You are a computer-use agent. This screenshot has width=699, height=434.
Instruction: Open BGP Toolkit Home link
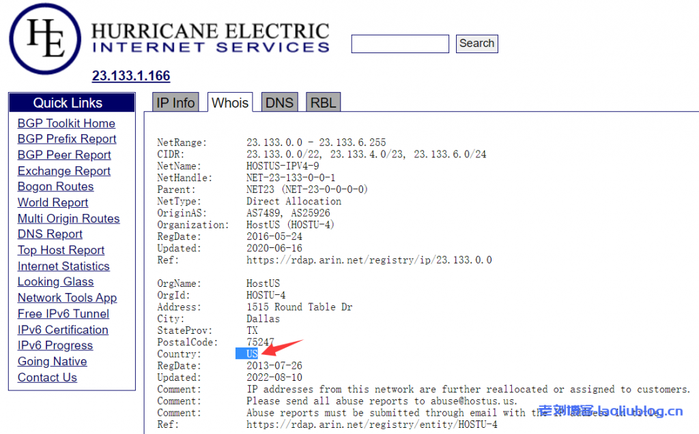(66, 123)
